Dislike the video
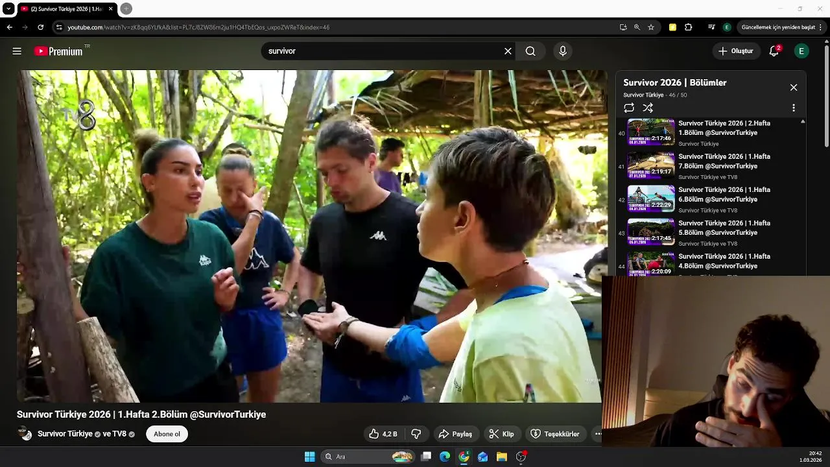Screen dimensions: 830x467 [416, 434]
